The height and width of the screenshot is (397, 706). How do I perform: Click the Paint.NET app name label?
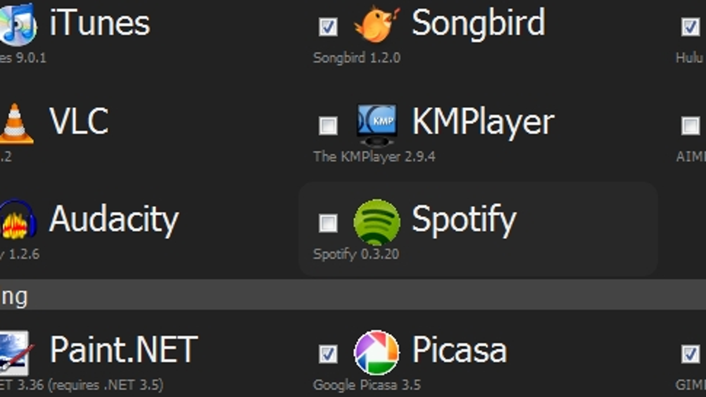124,350
